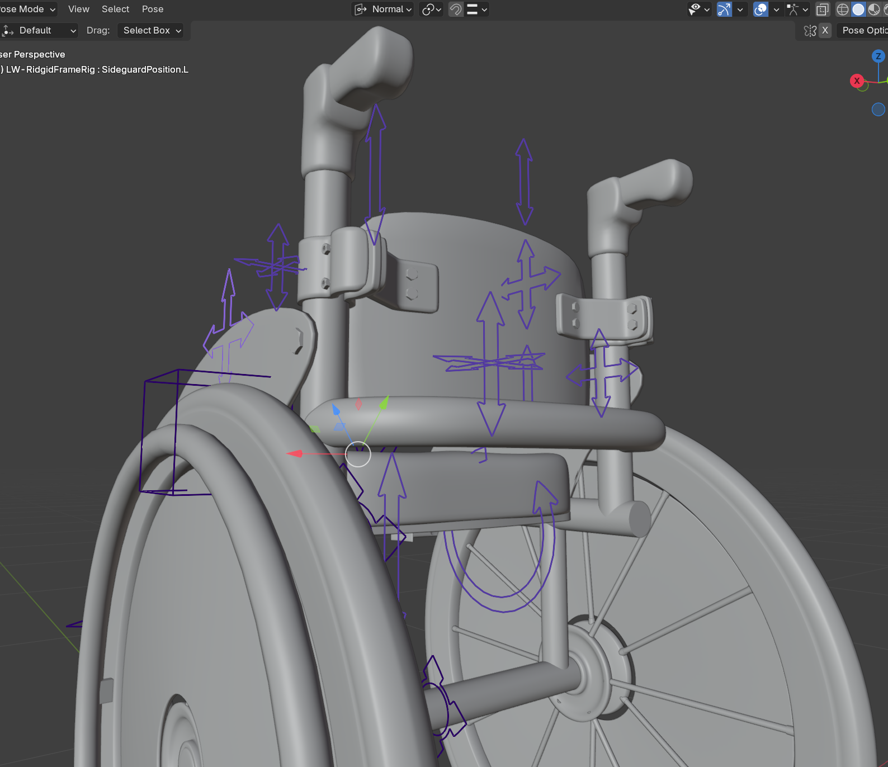Click the red X arrow of transform gizmo
Image resolution: width=888 pixels, height=767 pixels.
tap(295, 453)
